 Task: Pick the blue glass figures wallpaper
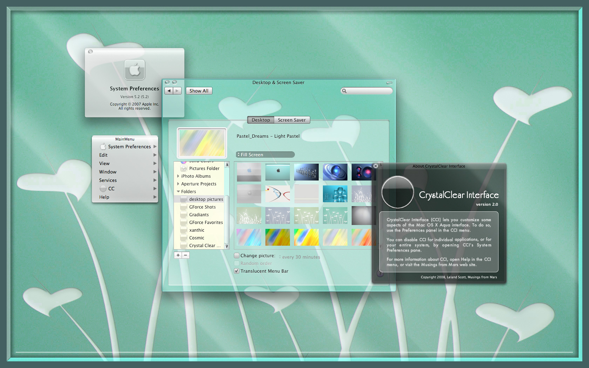tap(306, 172)
